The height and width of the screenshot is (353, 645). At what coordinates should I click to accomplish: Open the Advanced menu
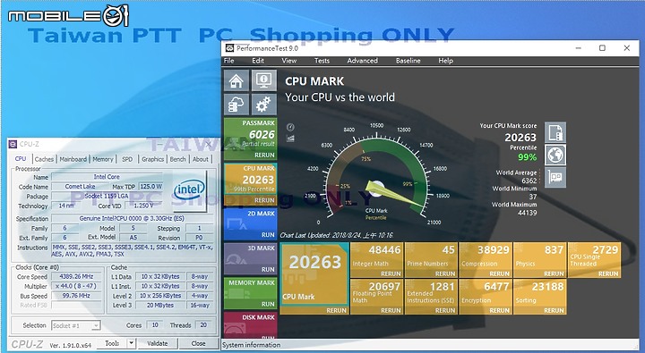[x=363, y=61]
